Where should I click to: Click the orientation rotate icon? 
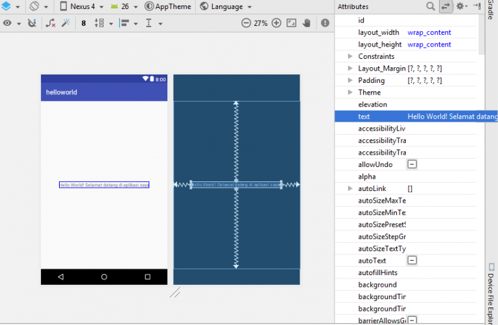pyautogui.click(x=35, y=6)
